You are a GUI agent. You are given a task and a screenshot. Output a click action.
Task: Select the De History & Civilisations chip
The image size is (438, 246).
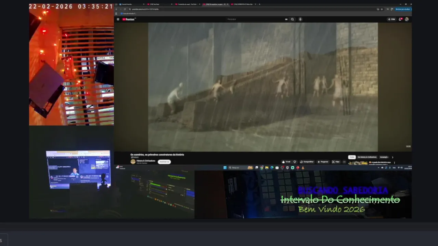tap(367, 157)
